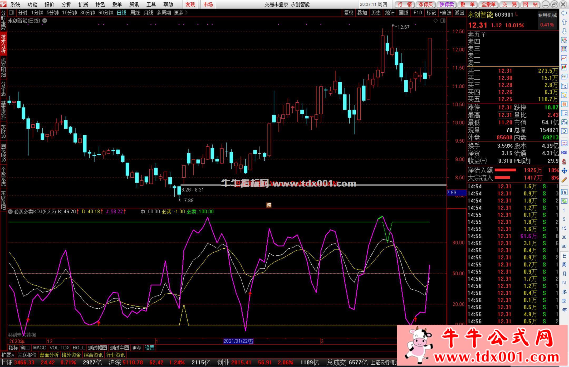Open the candlestick chart sidebar icon
The width and height of the screenshot is (569, 367).
point(564,68)
